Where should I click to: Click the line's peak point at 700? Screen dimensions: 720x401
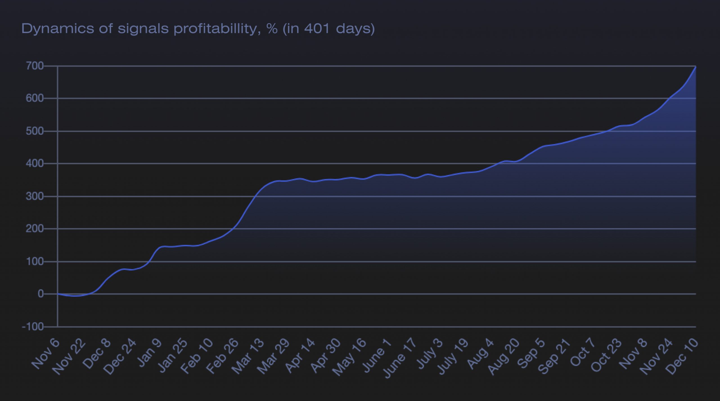(696, 67)
